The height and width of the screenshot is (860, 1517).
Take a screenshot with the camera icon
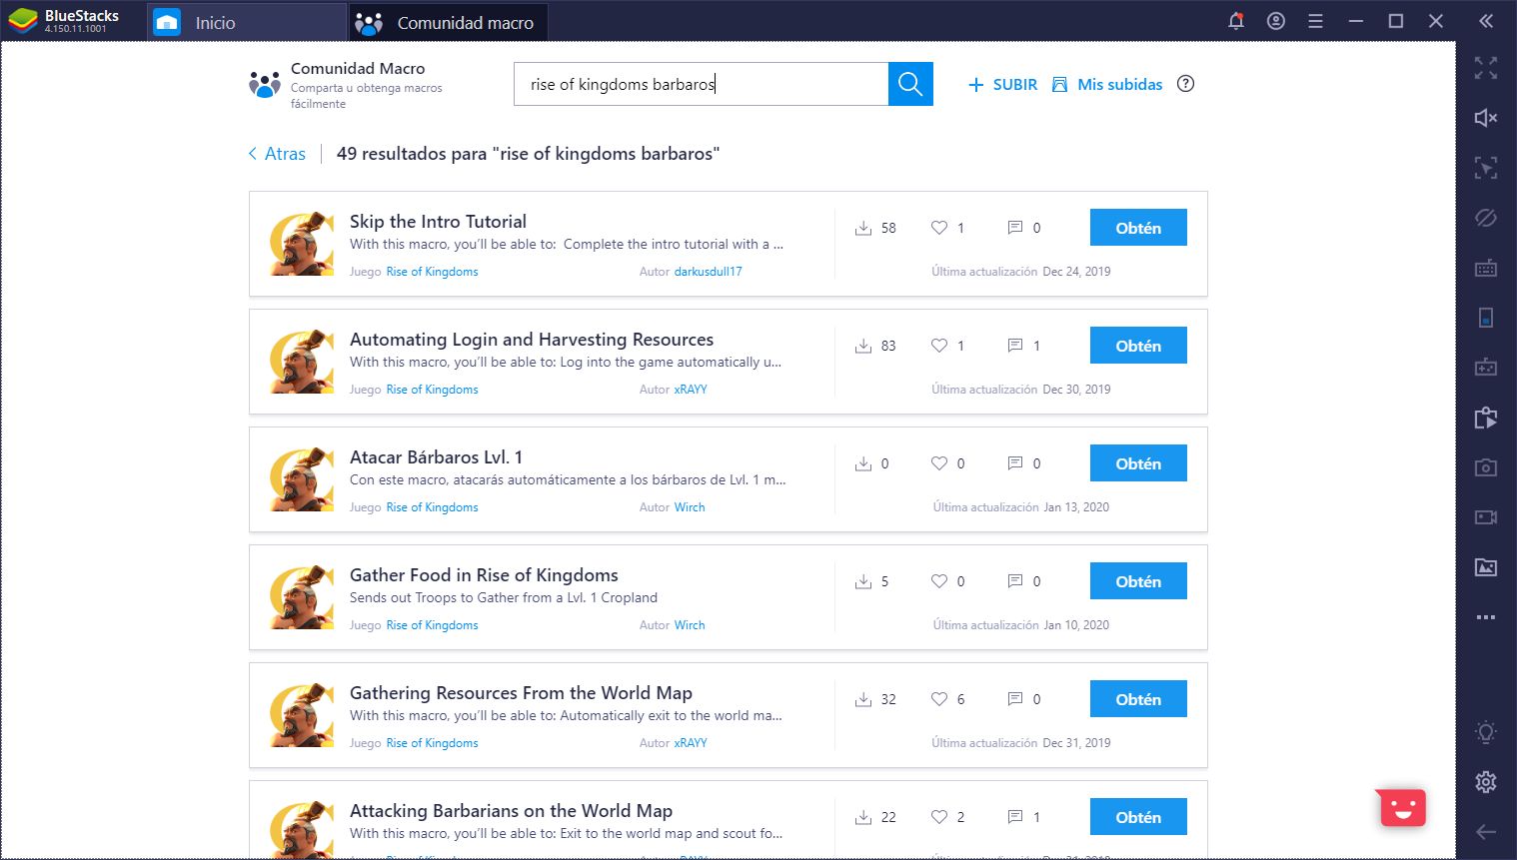point(1486,467)
